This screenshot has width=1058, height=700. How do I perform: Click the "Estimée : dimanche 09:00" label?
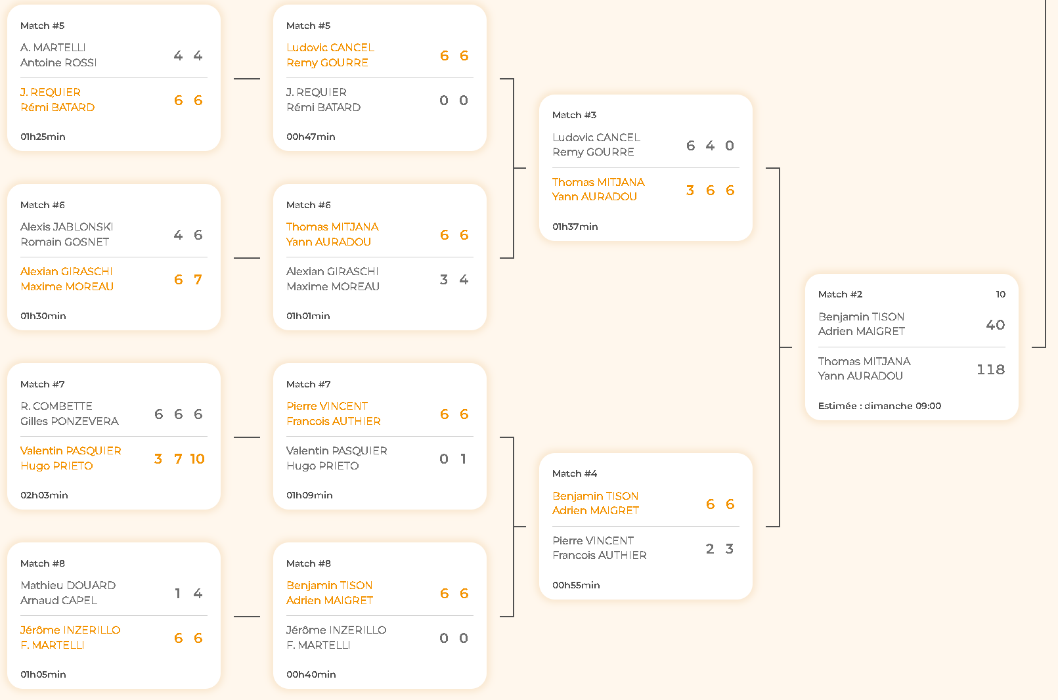pyautogui.click(x=879, y=406)
